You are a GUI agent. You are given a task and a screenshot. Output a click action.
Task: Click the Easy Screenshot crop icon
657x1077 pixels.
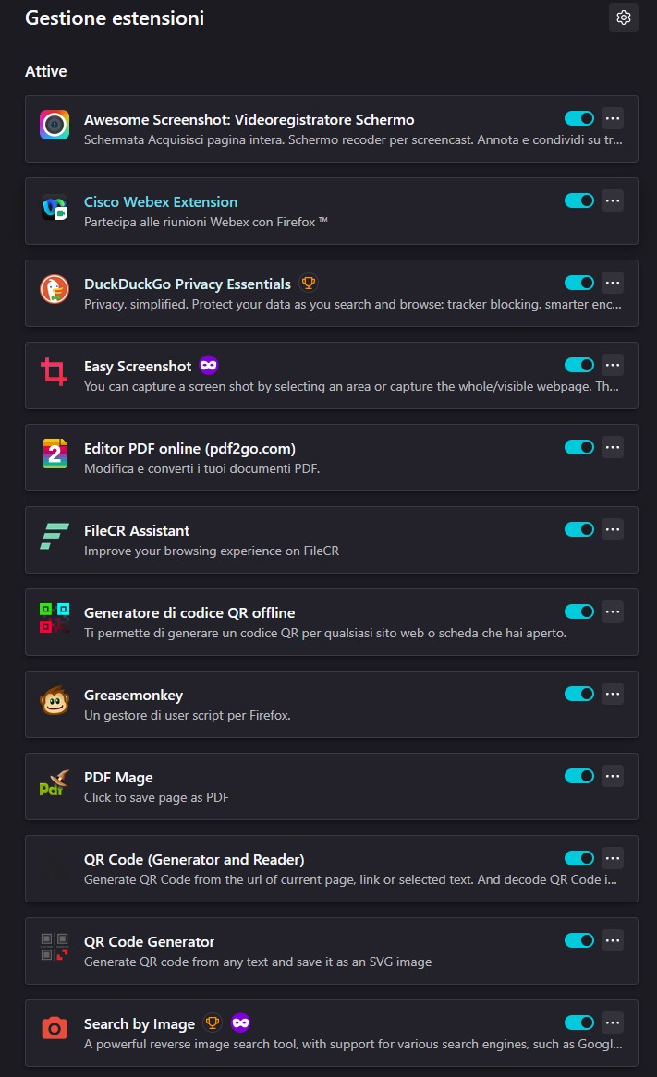click(x=55, y=371)
